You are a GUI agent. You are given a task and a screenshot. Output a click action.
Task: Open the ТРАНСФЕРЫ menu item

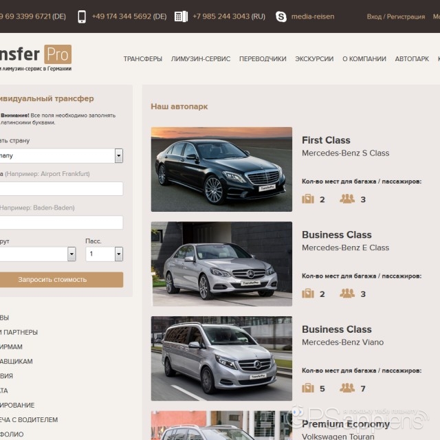pos(142,59)
